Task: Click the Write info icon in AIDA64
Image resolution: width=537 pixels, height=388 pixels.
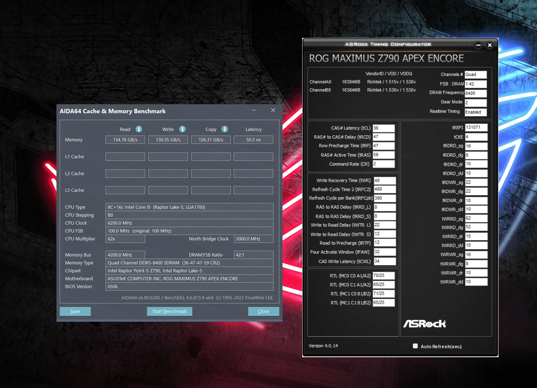Action: (182, 129)
